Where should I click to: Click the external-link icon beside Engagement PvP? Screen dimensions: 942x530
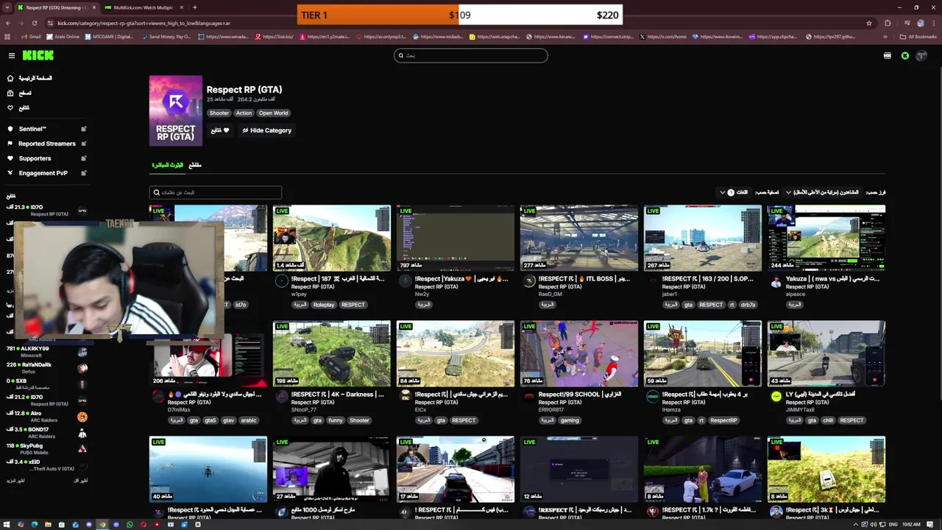pos(83,173)
